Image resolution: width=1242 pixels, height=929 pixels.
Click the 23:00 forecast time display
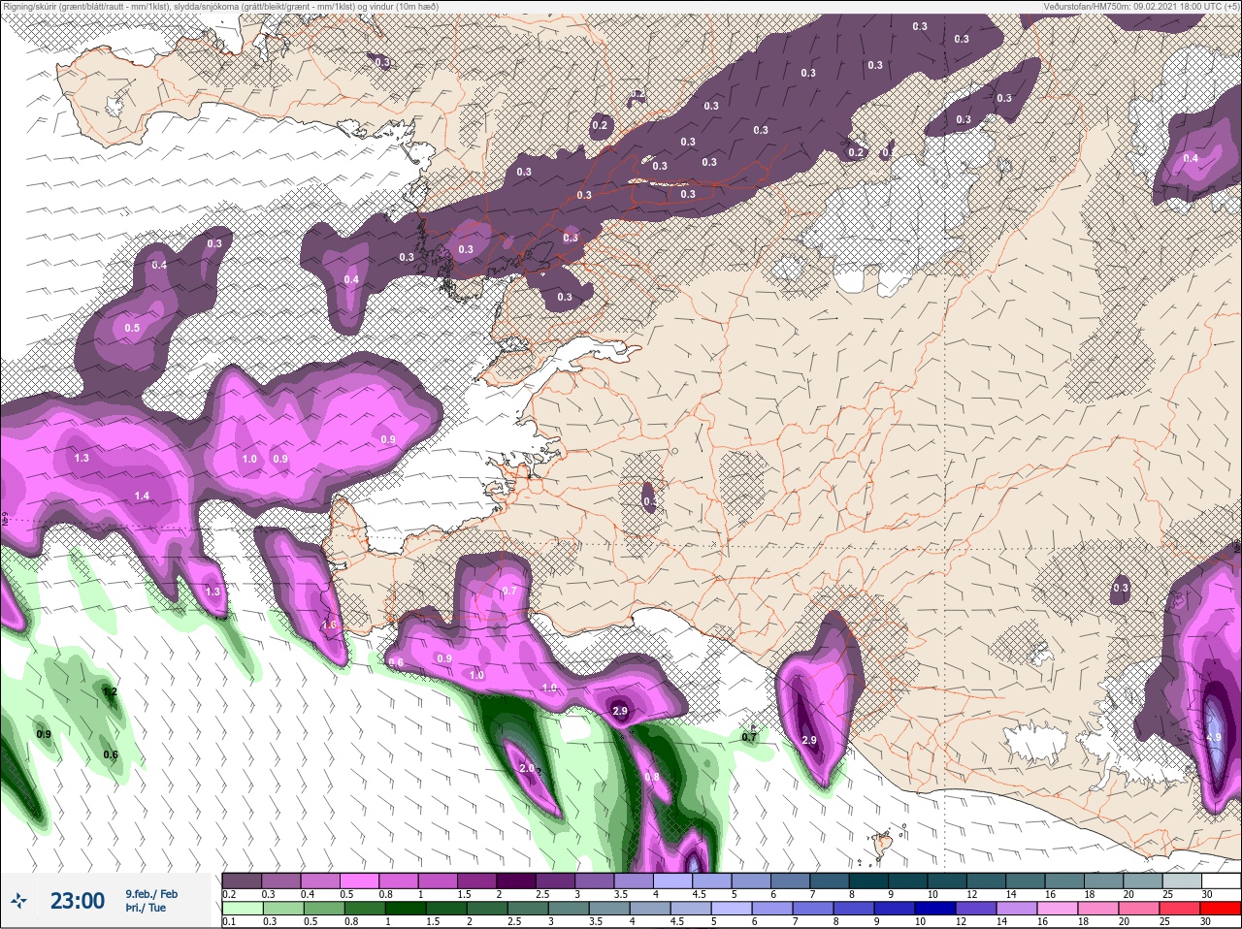click(x=78, y=901)
